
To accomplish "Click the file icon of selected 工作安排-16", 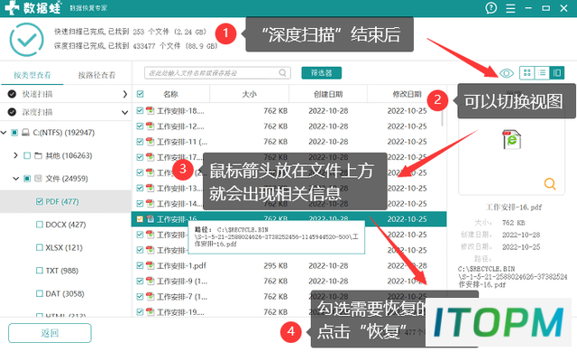I will pyautogui.click(x=151, y=218).
